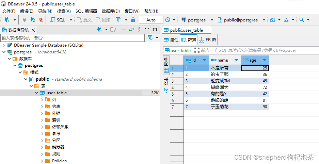319x164 pixels.
Task: Collapse the 模式 schemas node
Action: (20, 72)
